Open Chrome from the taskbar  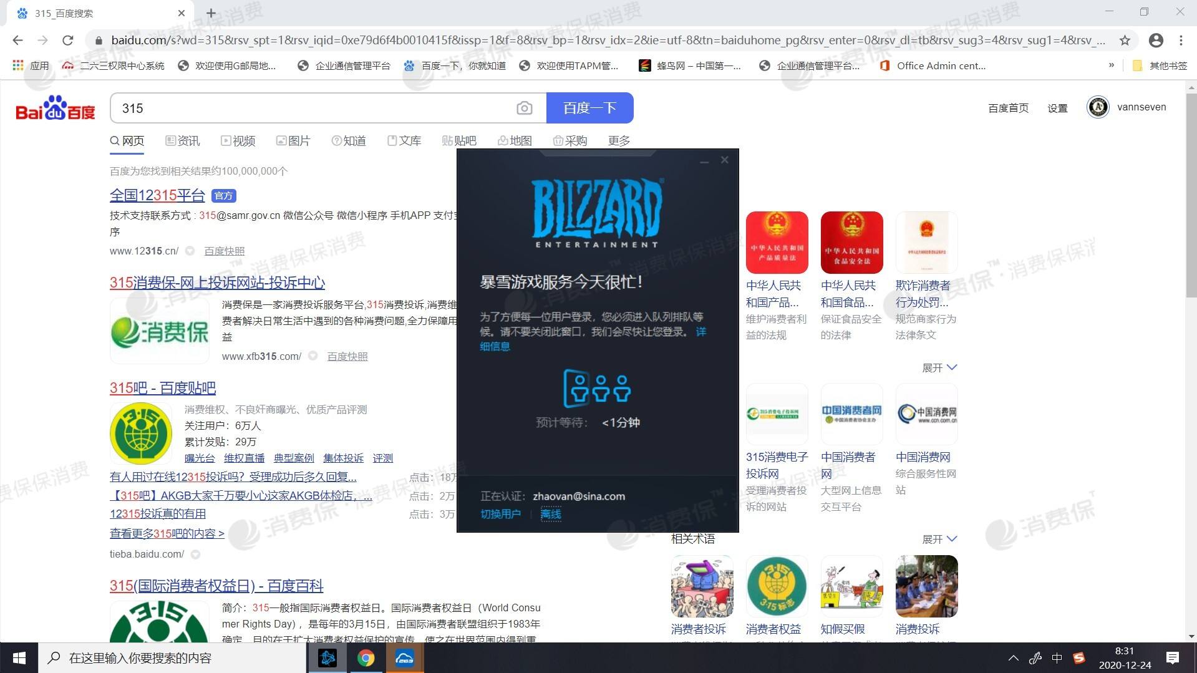pos(366,658)
